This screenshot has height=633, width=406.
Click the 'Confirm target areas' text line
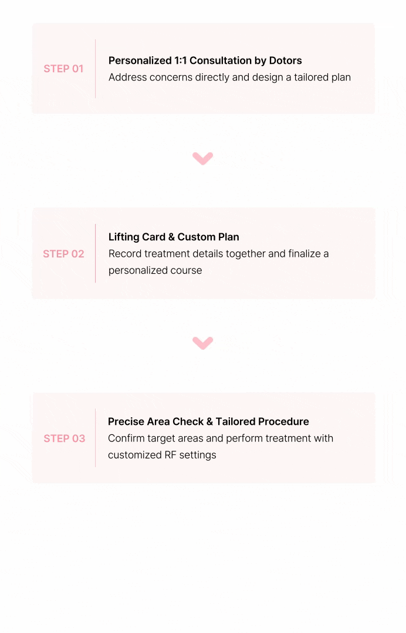(x=220, y=438)
